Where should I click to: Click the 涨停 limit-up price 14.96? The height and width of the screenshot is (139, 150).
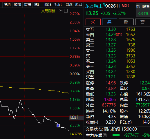[111, 83]
